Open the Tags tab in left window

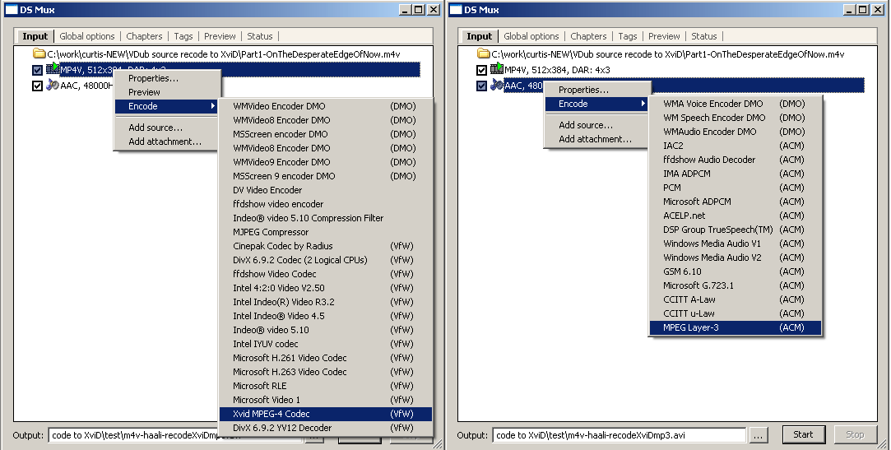point(183,36)
